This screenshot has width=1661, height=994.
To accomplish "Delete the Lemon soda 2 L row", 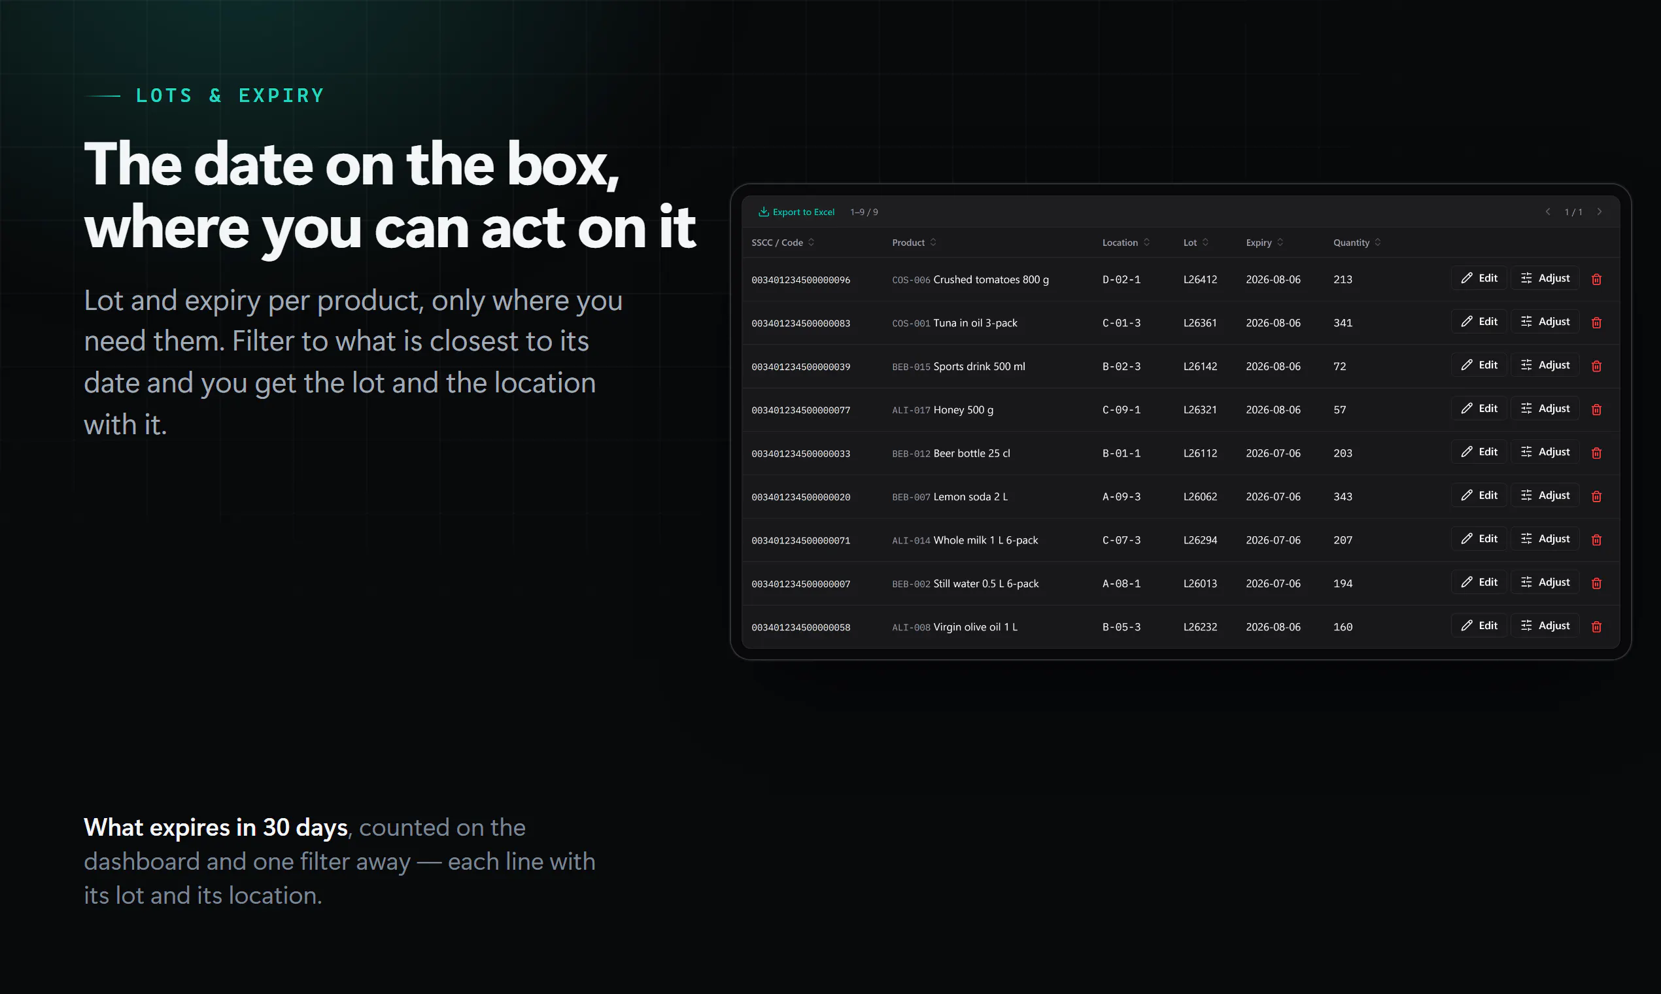I will [x=1596, y=496].
